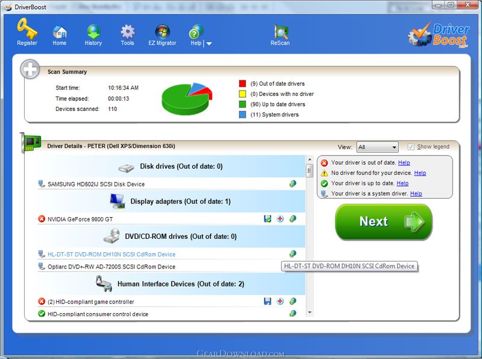Viewport: 482px width, 359px height.
Task: Click the green Next button
Action: 384,221
